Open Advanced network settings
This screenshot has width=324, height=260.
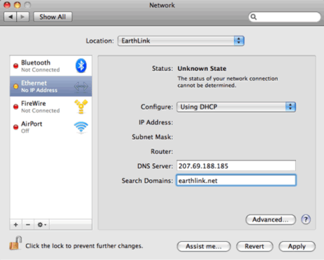tap(271, 219)
